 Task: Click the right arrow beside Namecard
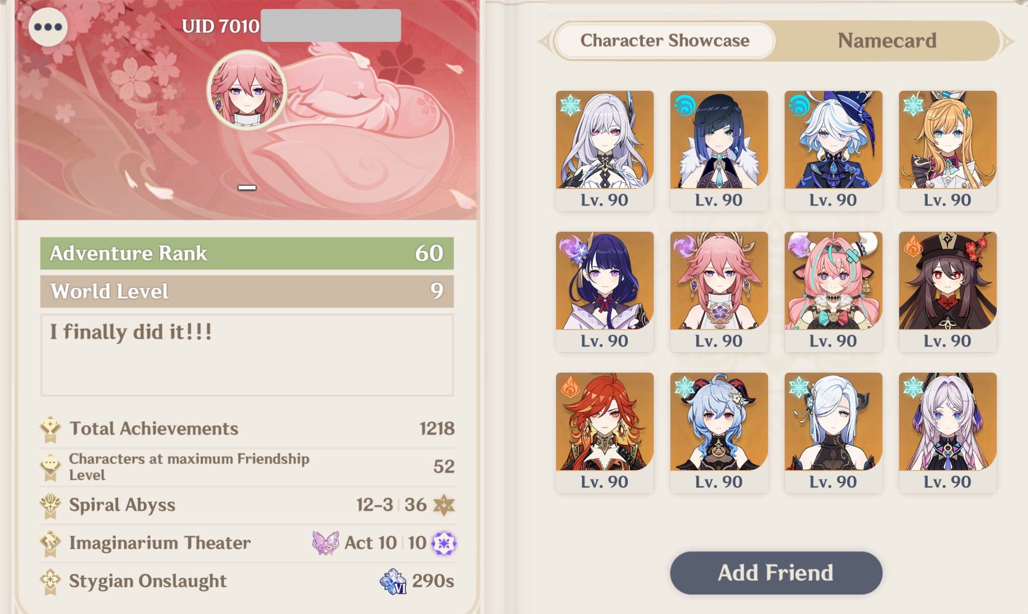pyautogui.click(x=1007, y=41)
